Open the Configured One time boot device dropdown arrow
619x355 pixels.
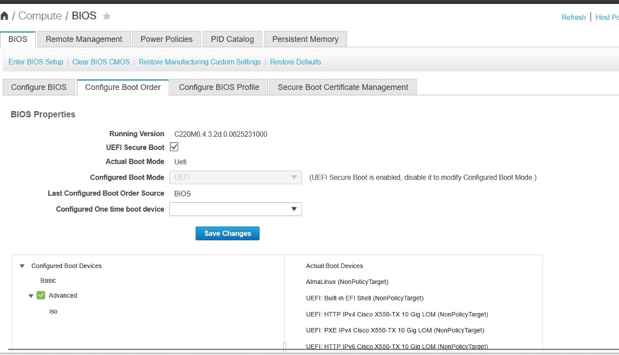click(x=294, y=209)
